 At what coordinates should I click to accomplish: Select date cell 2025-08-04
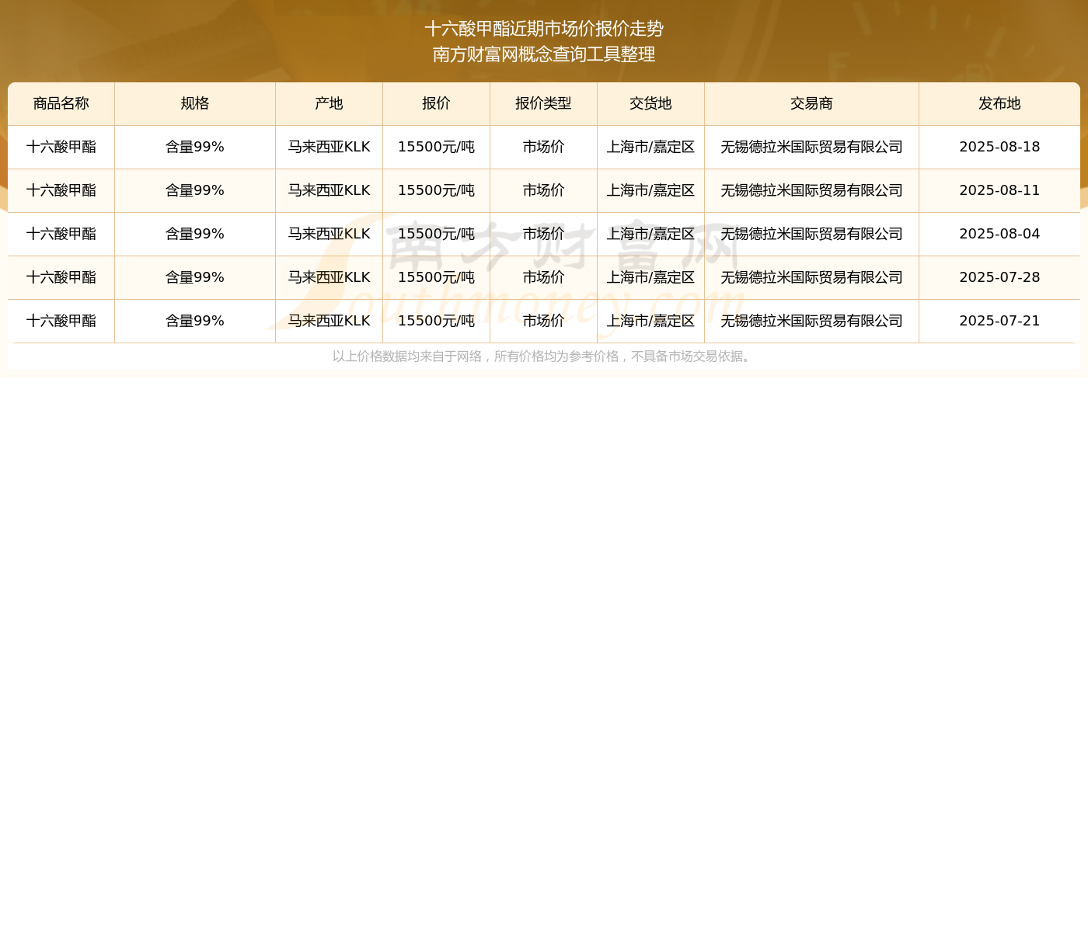999,234
